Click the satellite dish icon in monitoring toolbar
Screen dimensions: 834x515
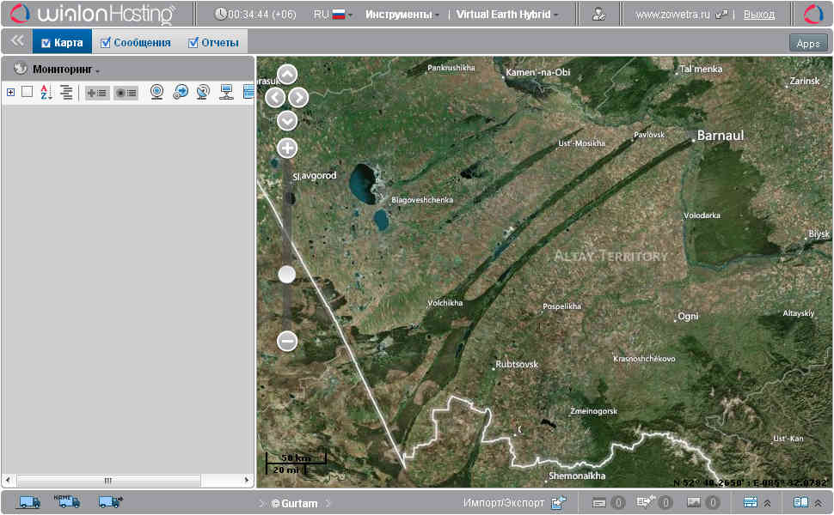coord(203,93)
